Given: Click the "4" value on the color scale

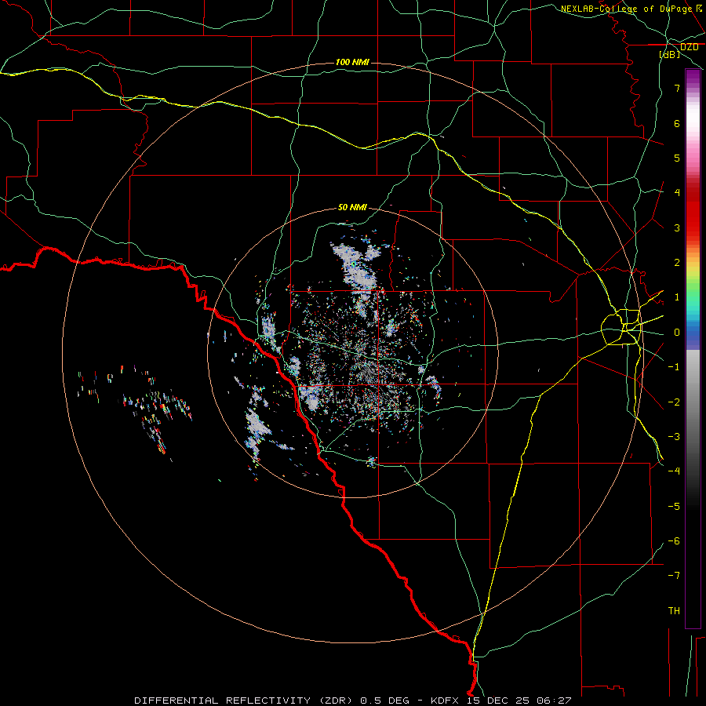Looking at the screenshot, I should point(677,193).
